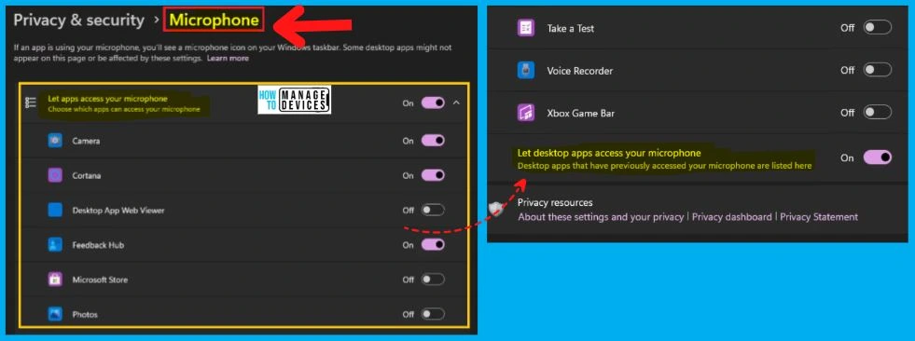915x341 pixels.
Task: Click the Camera row label
Action: click(x=87, y=141)
